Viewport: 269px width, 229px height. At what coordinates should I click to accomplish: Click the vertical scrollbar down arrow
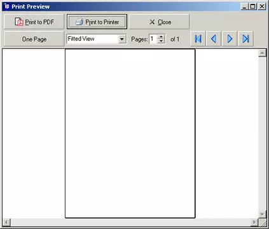[x=262, y=214]
